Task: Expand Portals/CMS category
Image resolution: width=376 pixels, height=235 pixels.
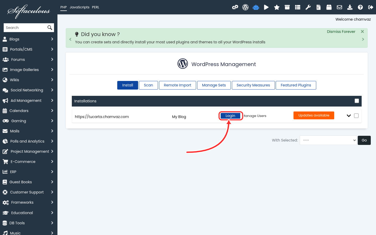Action: [52, 49]
